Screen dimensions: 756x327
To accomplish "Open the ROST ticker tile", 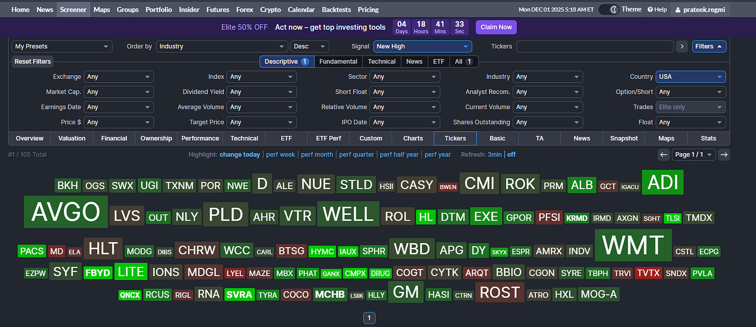I will [x=500, y=292].
